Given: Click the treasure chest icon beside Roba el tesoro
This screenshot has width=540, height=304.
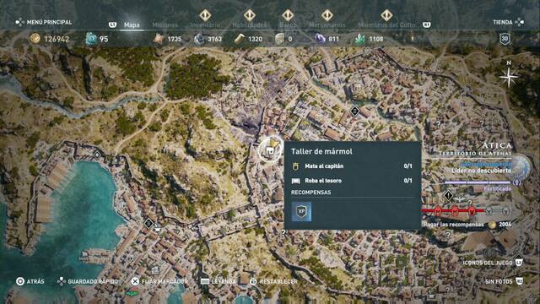Looking at the screenshot, I should point(295,181).
